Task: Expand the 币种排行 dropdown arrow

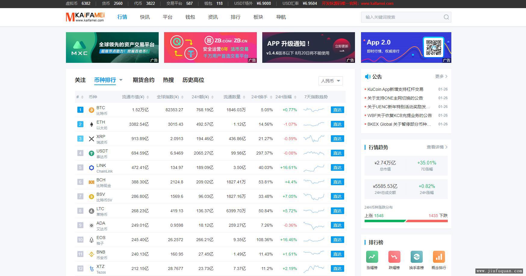Action: click(121, 80)
